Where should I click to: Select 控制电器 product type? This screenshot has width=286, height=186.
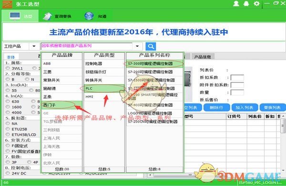click(104, 63)
